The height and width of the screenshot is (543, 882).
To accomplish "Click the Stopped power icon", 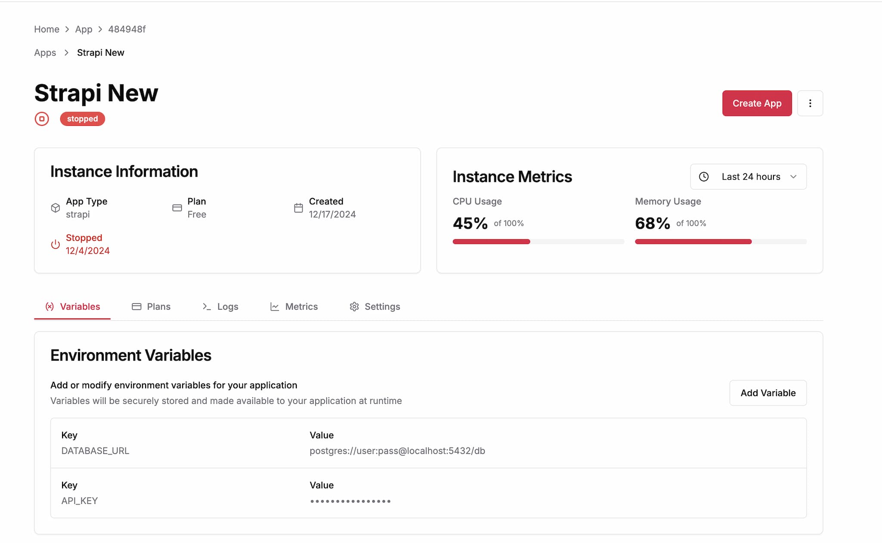I will (56, 244).
